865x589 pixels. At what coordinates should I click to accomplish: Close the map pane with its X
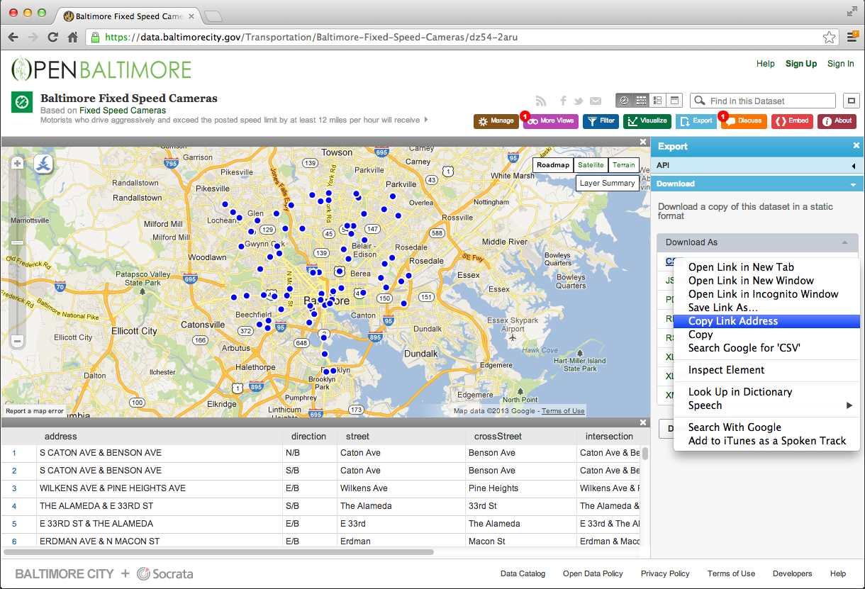pyautogui.click(x=643, y=142)
